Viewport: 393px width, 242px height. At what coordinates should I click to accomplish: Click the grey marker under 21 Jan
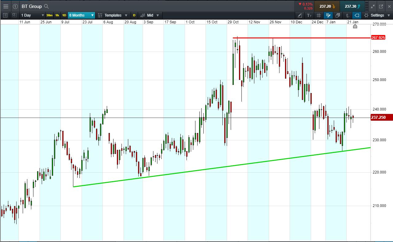pos(355,26)
